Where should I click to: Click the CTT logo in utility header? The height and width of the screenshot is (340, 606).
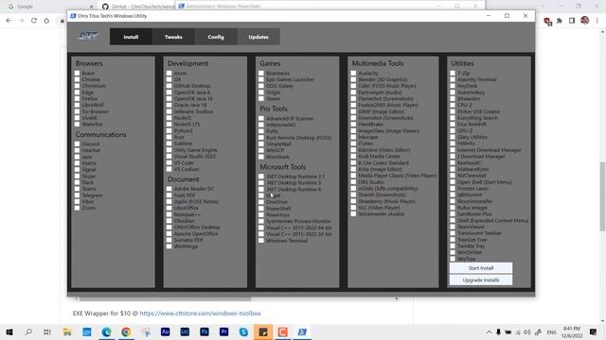tap(88, 37)
